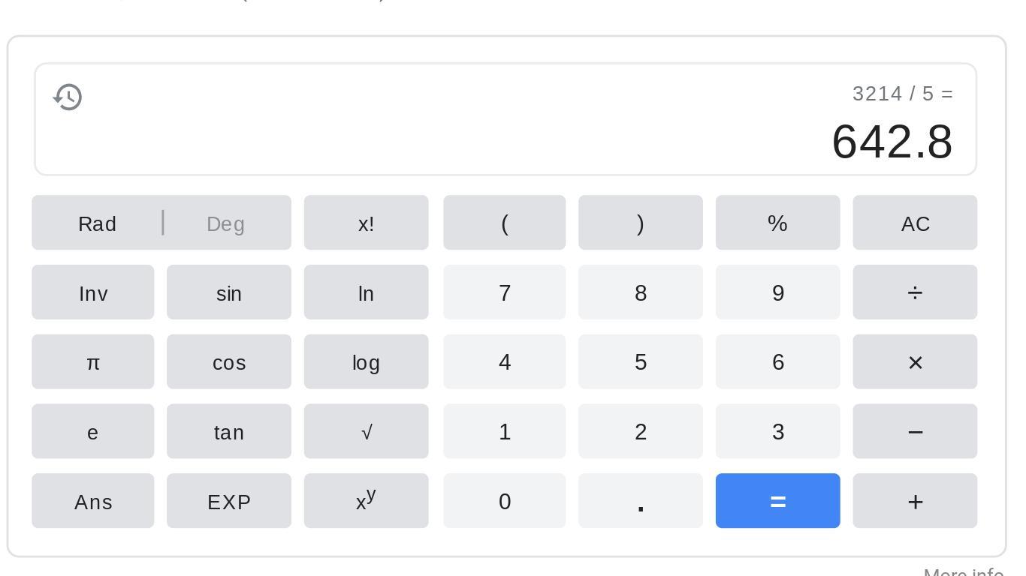Toggle the Inv inverse functions key
The height and width of the screenshot is (576, 1026).
(x=93, y=292)
